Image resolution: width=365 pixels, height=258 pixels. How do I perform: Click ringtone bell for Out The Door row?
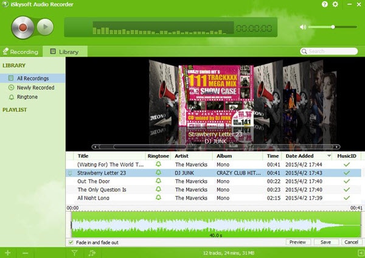coord(158,181)
